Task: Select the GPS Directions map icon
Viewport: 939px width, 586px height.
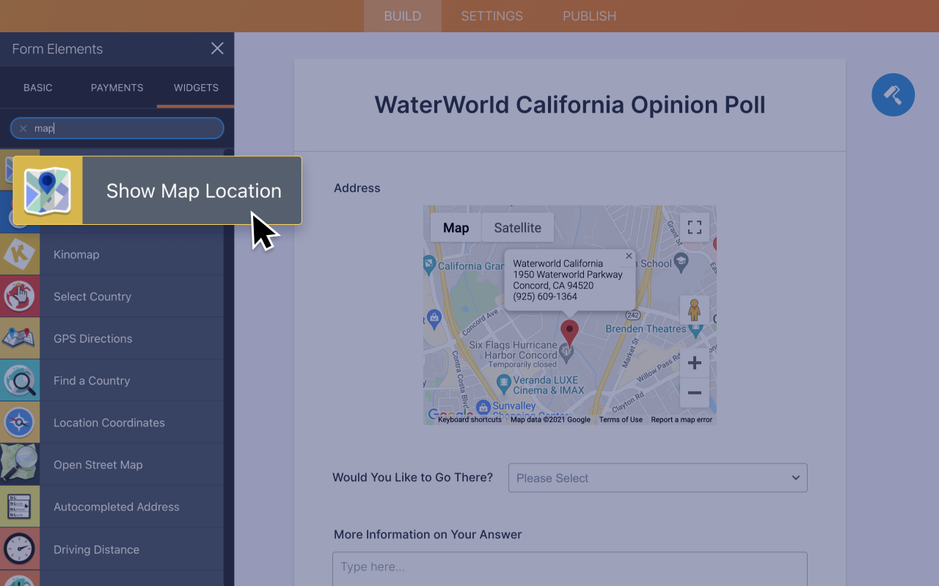Action: point(20,338)
